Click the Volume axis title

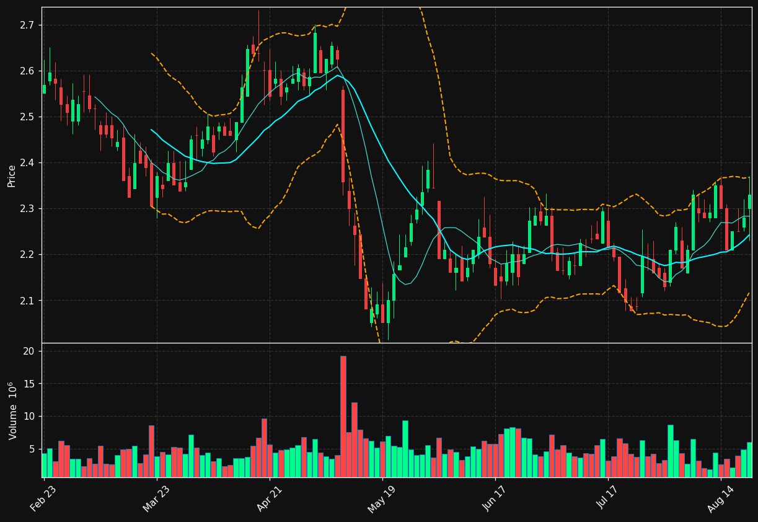(13, 410)
